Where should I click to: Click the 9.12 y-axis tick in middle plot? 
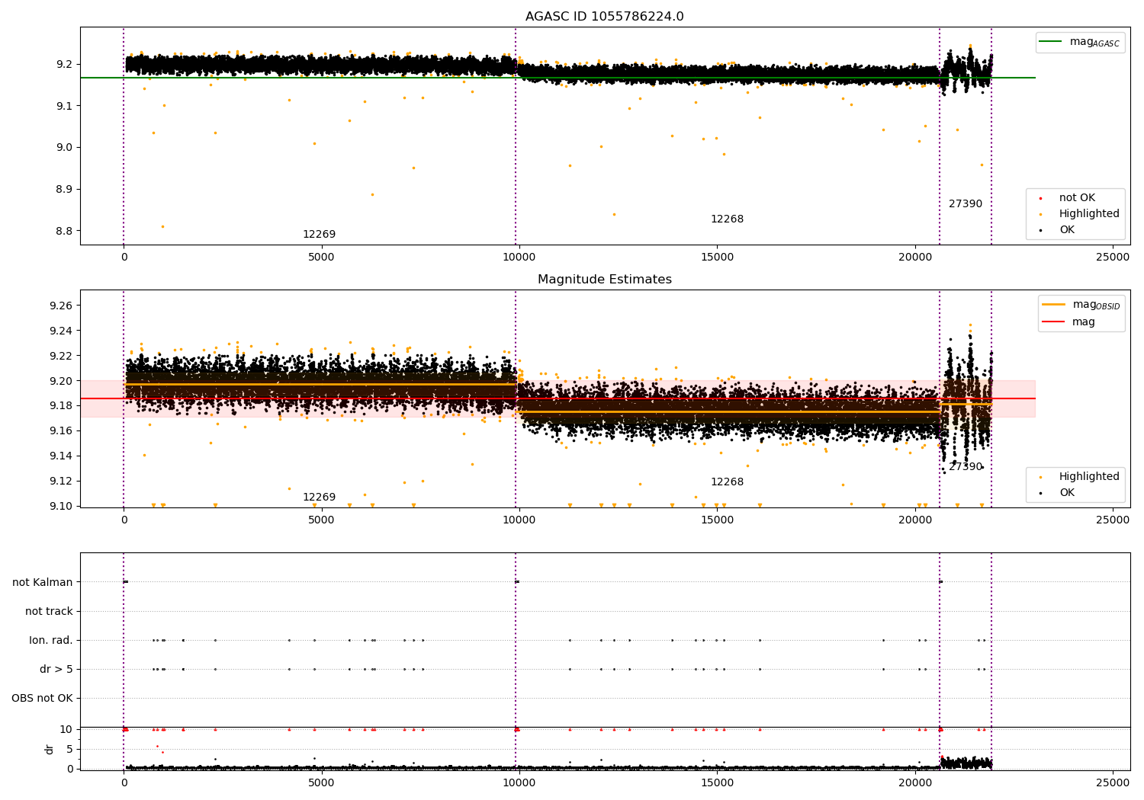[61, 482]
